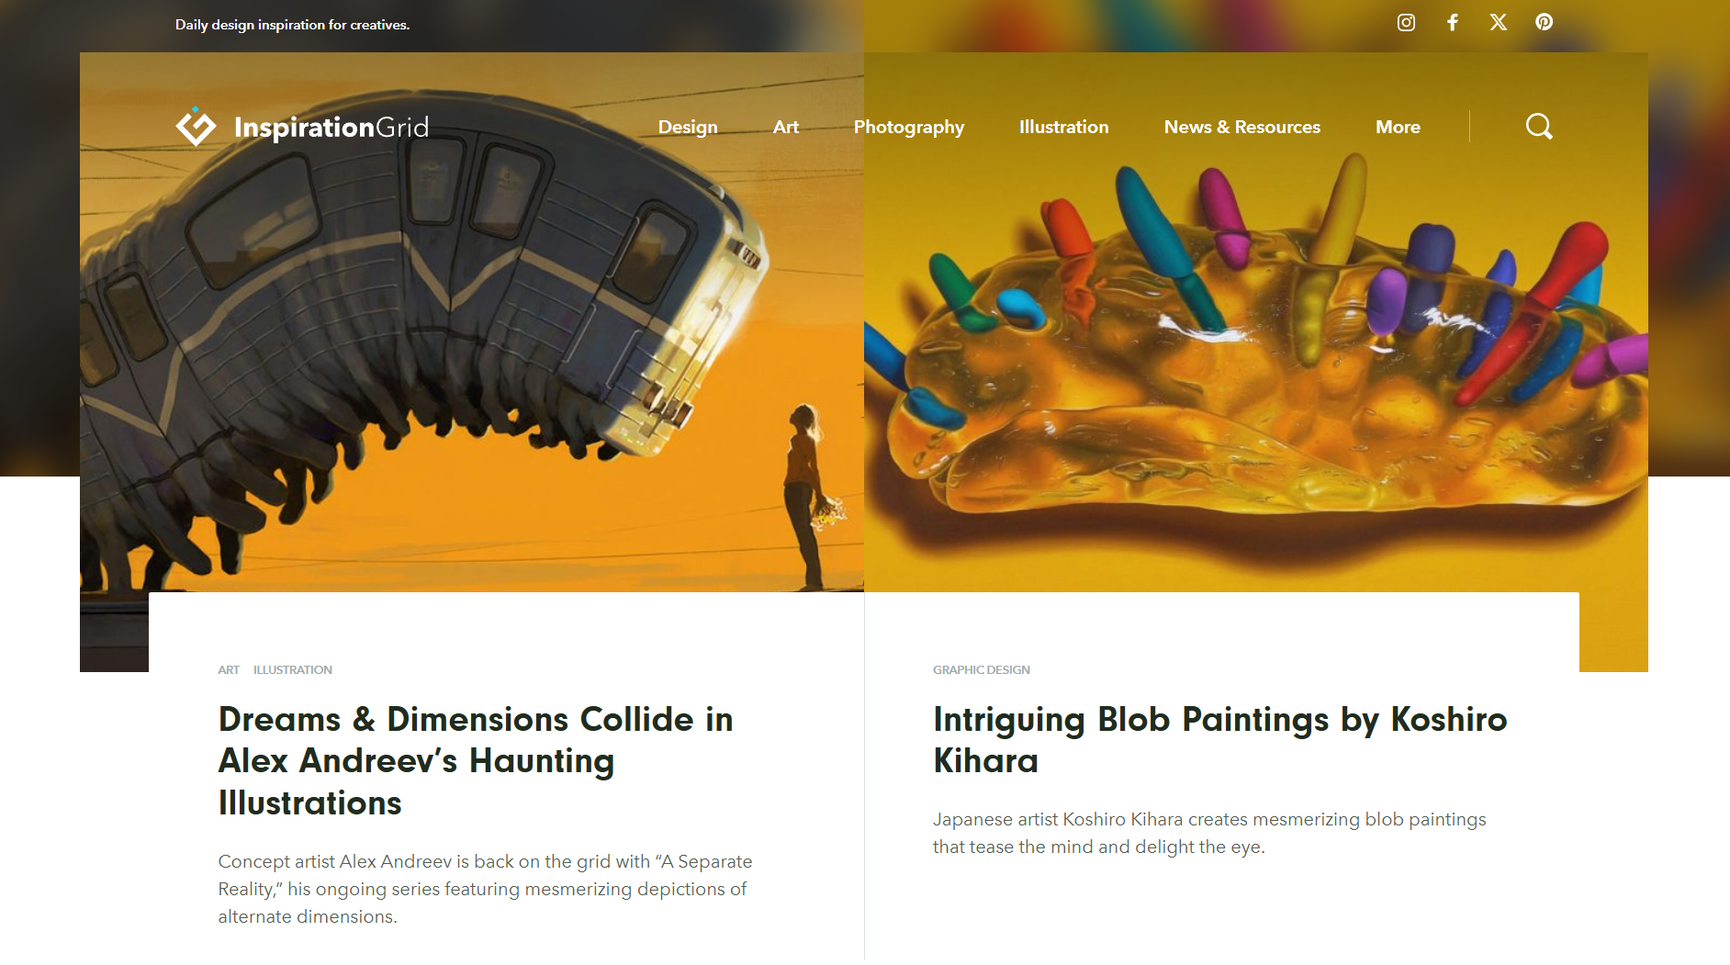Go to the Photography section
This screenshot has height=965, width=1730.
[909, 128]
